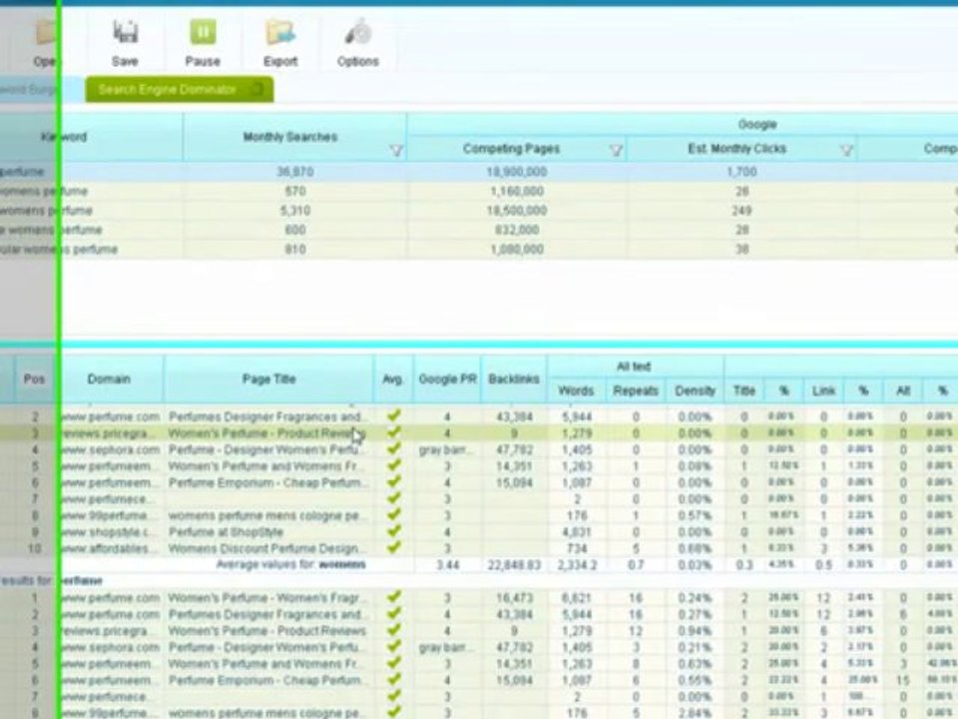Select the competing pages value 1,160,000
The image size is (958, 719).
[517, 192]
